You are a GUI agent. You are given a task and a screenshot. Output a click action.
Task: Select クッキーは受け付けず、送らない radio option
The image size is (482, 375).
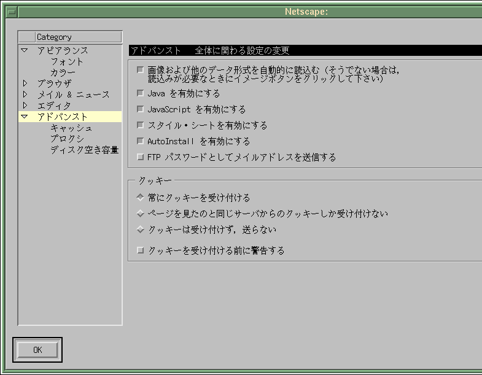pyautogui.click(x=140, y=229)
